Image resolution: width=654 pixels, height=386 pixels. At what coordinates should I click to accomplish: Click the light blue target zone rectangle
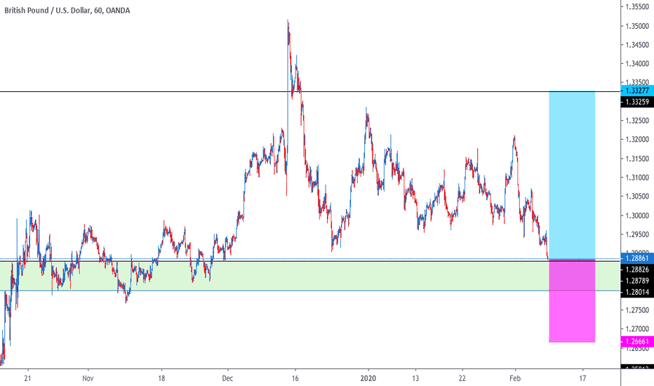click(x=572, y=175)
